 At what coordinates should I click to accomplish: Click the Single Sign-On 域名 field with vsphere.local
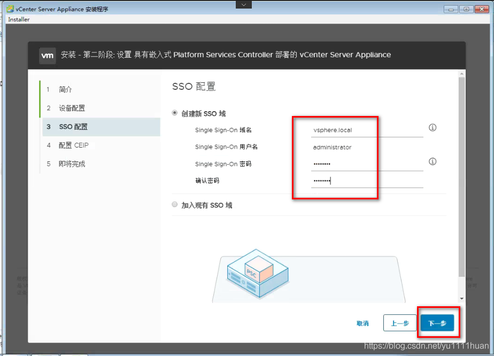(367, 130)
